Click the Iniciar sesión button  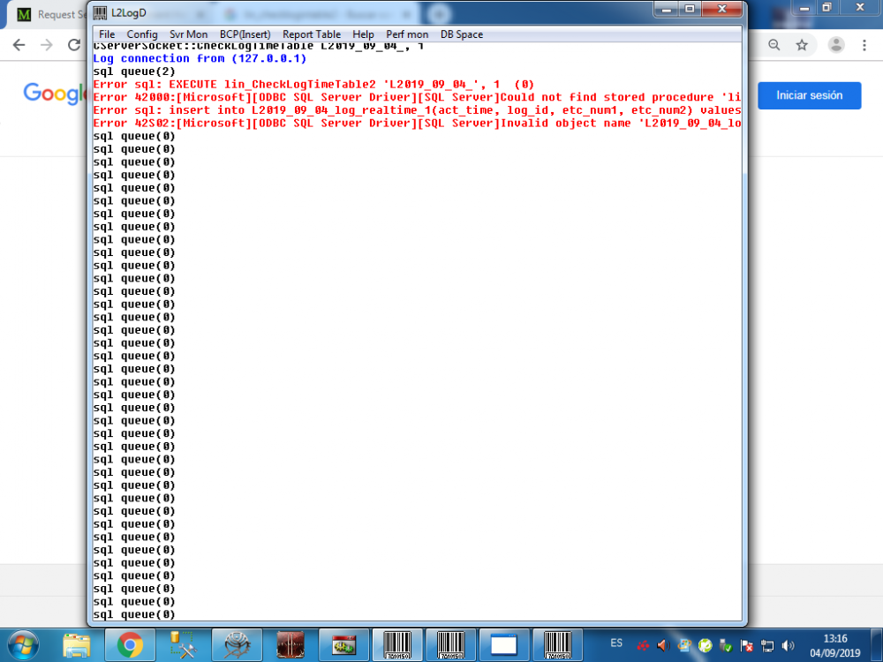pos(809,95)
